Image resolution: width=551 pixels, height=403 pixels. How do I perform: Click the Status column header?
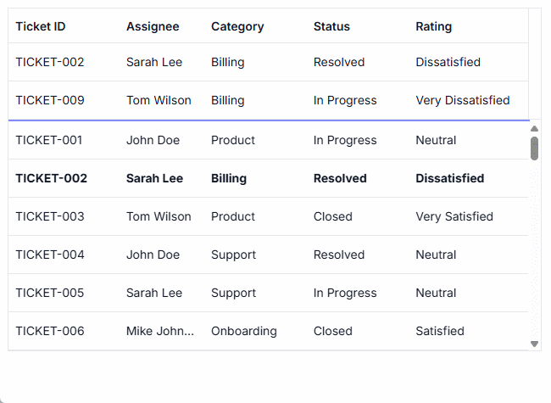coord(331,26)
